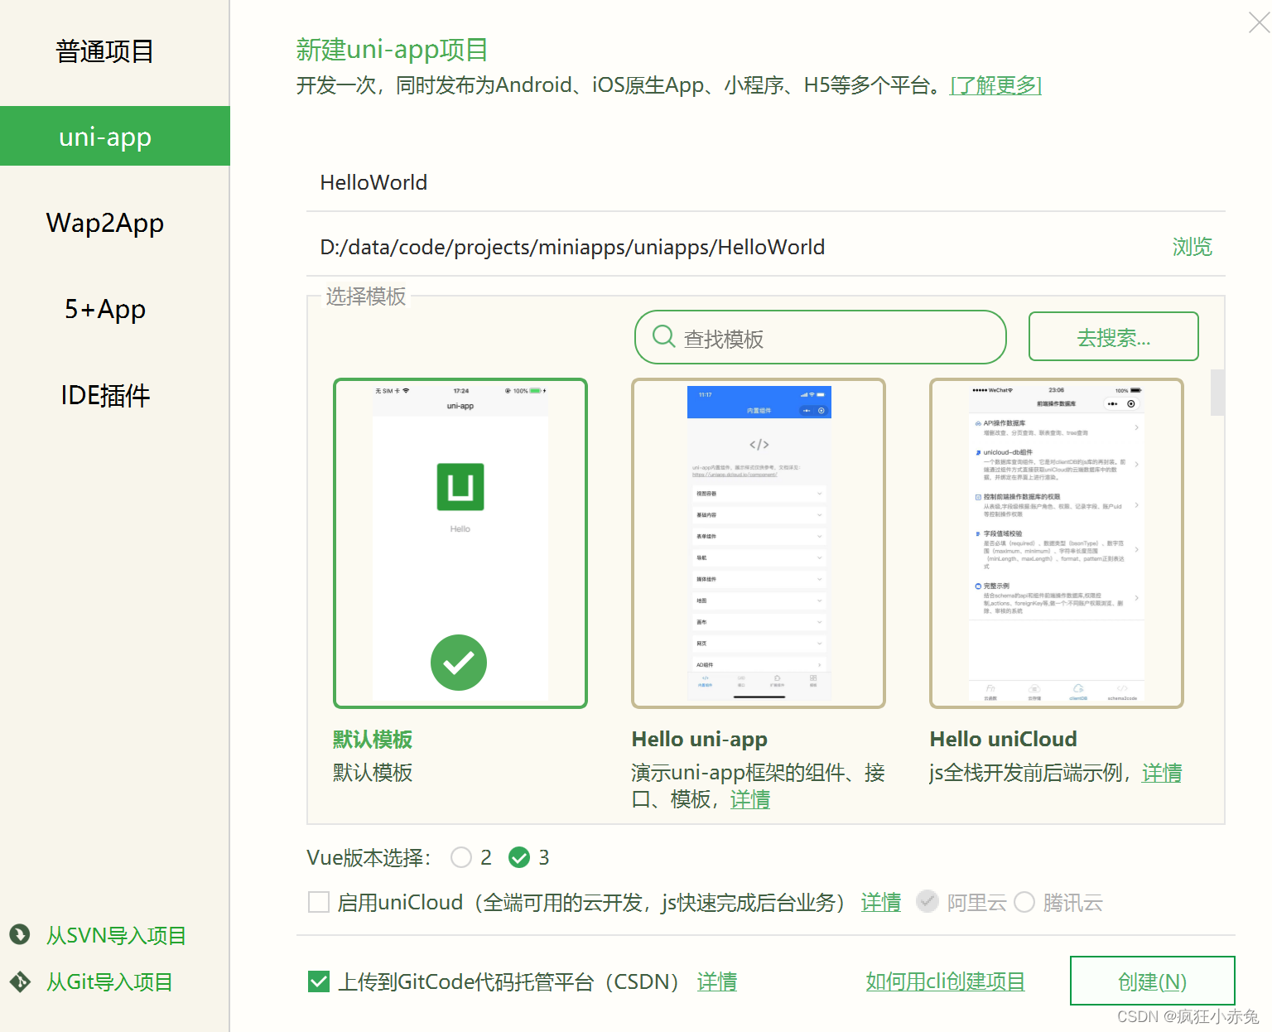
Task: Open 详情 link next to GitCode upload
Action: [x=717, y=981]
